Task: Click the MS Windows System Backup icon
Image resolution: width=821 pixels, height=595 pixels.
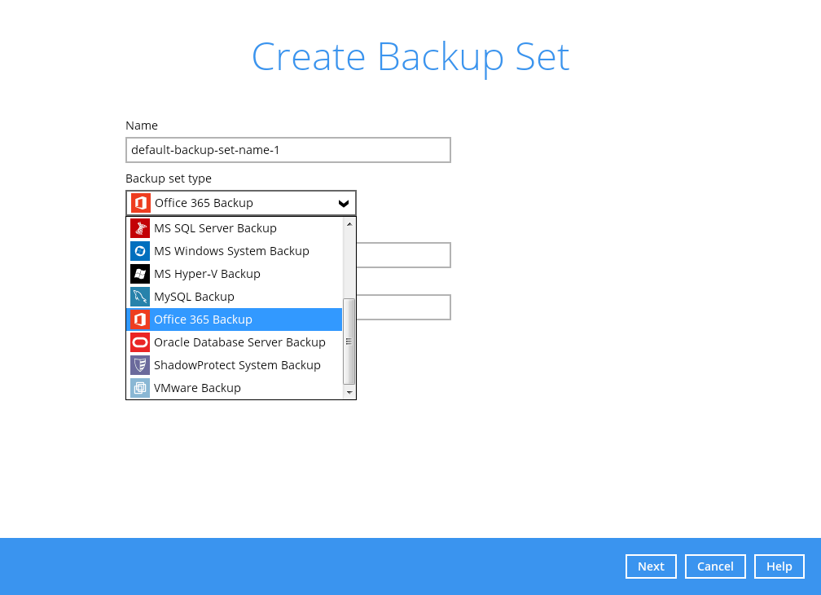Action: (140, 251)
